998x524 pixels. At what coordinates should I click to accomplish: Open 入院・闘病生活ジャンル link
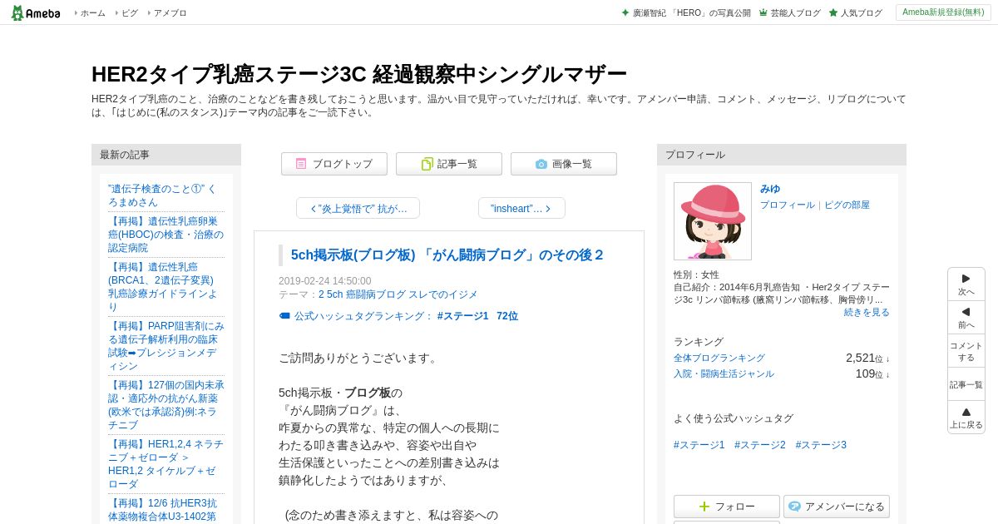point(724,373)
